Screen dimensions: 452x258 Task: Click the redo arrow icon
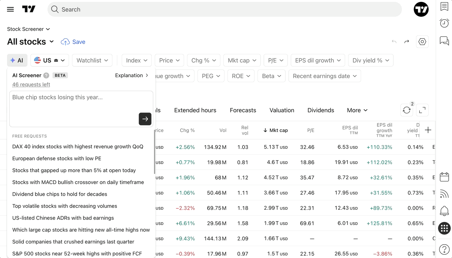pyautogui.click(x=407, y=42)
